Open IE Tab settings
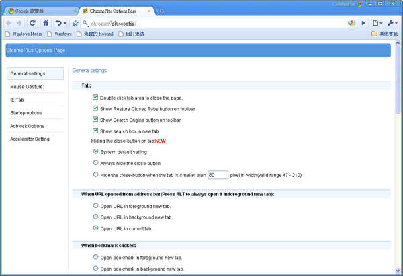 pos(35,100)
